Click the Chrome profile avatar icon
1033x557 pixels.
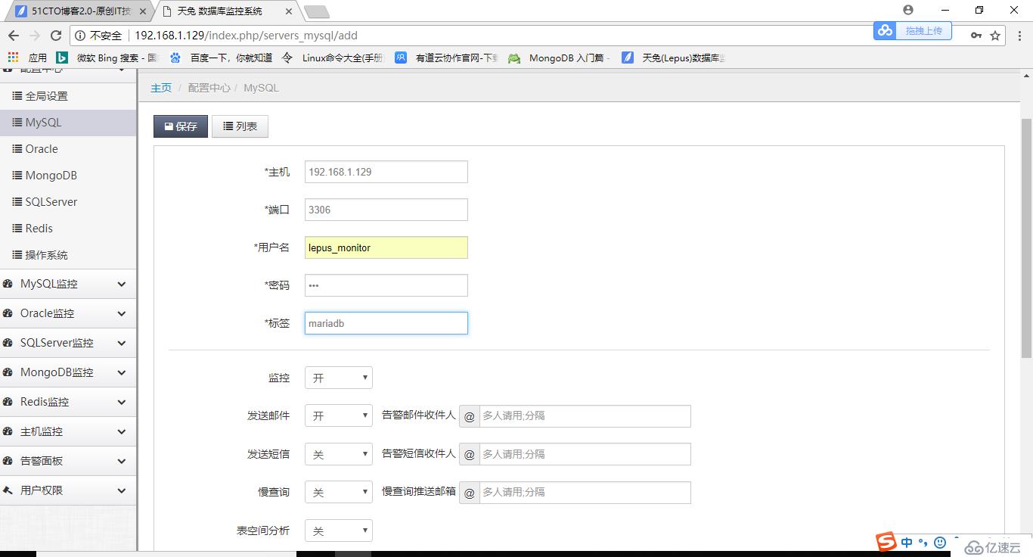[x=908, y=10]
